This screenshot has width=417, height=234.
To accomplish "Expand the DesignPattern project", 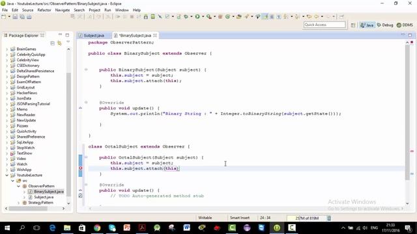I will pos(7,77).
